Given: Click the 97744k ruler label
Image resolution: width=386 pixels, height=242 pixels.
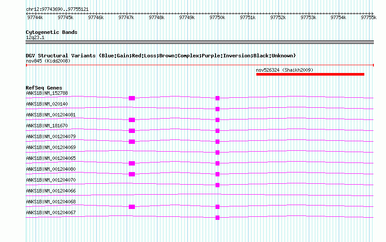Looking at the screenshot, I should pyautogui.click(x=35, y=17).
